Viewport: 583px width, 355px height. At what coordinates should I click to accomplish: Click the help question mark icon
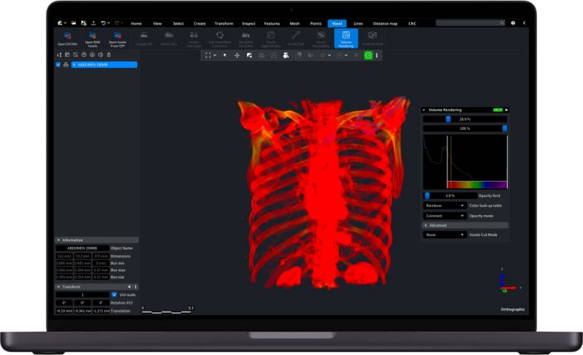tap(513, 23)
